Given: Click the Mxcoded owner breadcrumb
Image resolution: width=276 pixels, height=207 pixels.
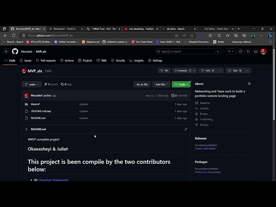Looking at the screenshot, I should coord(26,52).
